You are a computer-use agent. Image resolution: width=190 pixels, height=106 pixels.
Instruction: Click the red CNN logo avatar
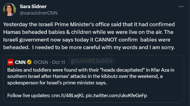[x=10, y=62]
